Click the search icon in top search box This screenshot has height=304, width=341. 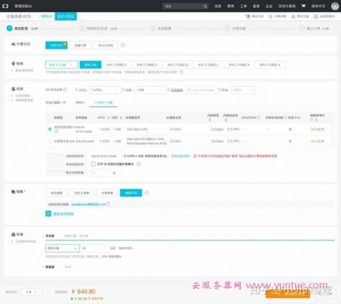pos(206,6)
